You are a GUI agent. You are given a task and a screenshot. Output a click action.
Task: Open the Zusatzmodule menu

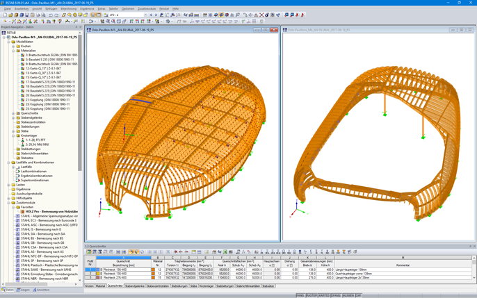pyautogui.click(x=147, y=9)
